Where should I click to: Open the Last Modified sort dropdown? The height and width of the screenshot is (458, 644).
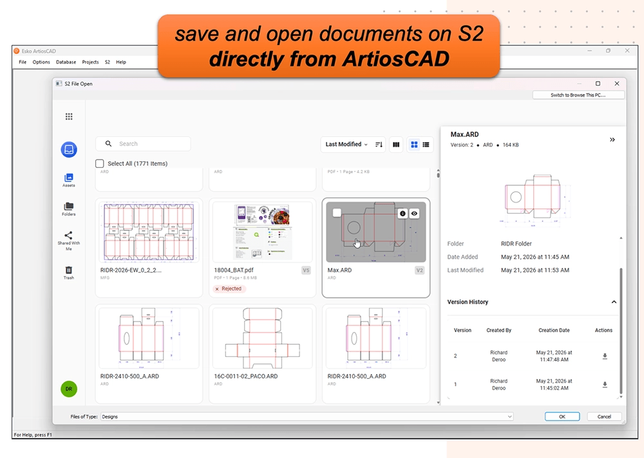point(346,145)
